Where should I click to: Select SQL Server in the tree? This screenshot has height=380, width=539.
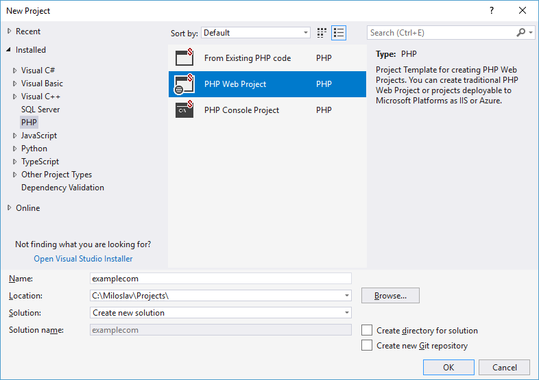tap(40, 110)
